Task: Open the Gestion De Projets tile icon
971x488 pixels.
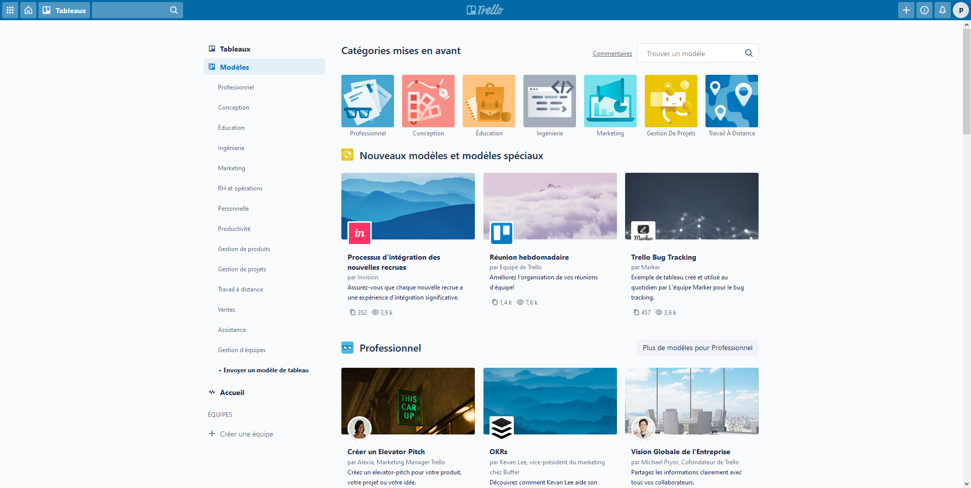Action: click(671, 101)
